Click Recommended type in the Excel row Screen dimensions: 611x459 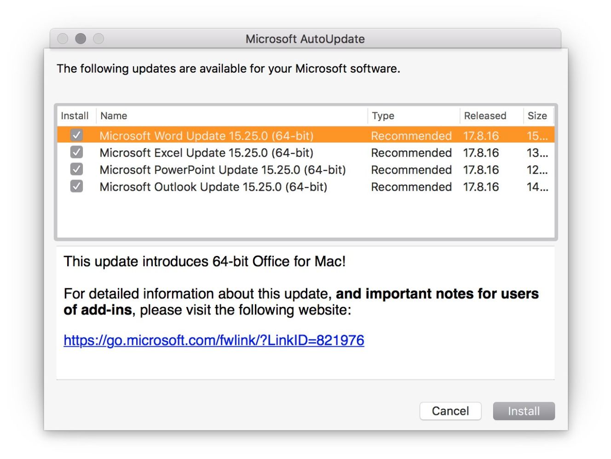(411, 152)
